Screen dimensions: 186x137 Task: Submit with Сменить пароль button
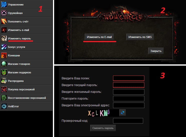click(x=103, y=128)
